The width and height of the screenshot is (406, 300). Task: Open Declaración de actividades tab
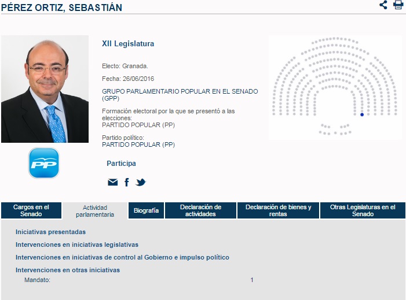click(x=200, y=210)
